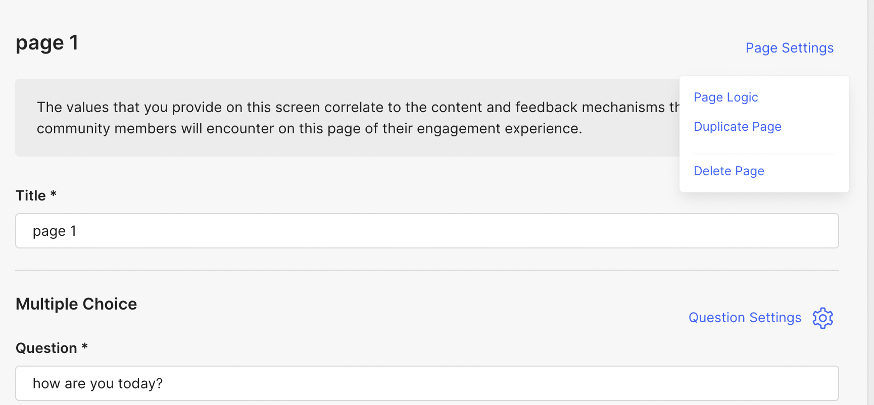
Task: Open the Page Settings menu
Action: click(x=790, y=48)
